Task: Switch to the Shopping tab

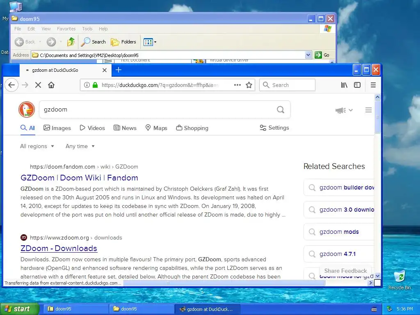Action: coord(192,128)
